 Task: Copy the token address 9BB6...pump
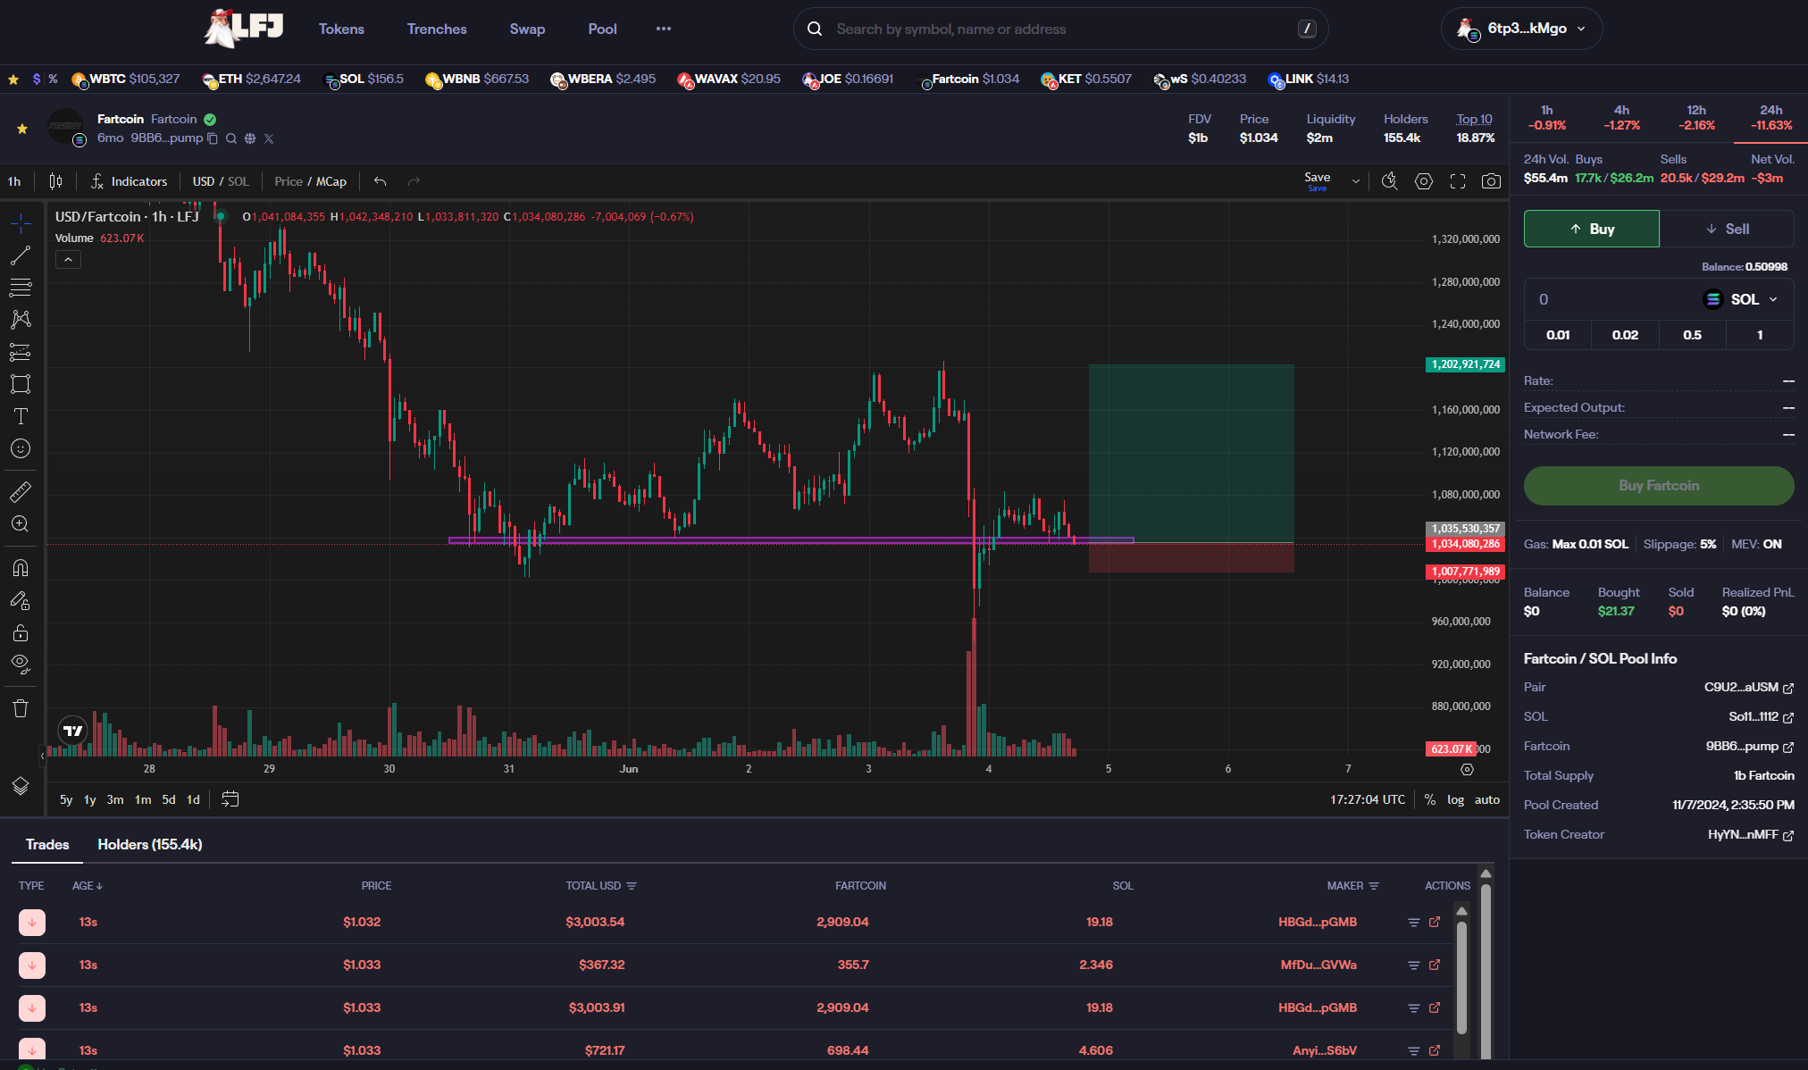coord(213,138)
